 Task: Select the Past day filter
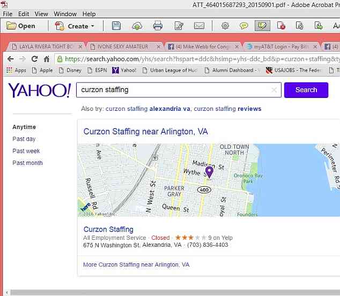tap(24, 139)
